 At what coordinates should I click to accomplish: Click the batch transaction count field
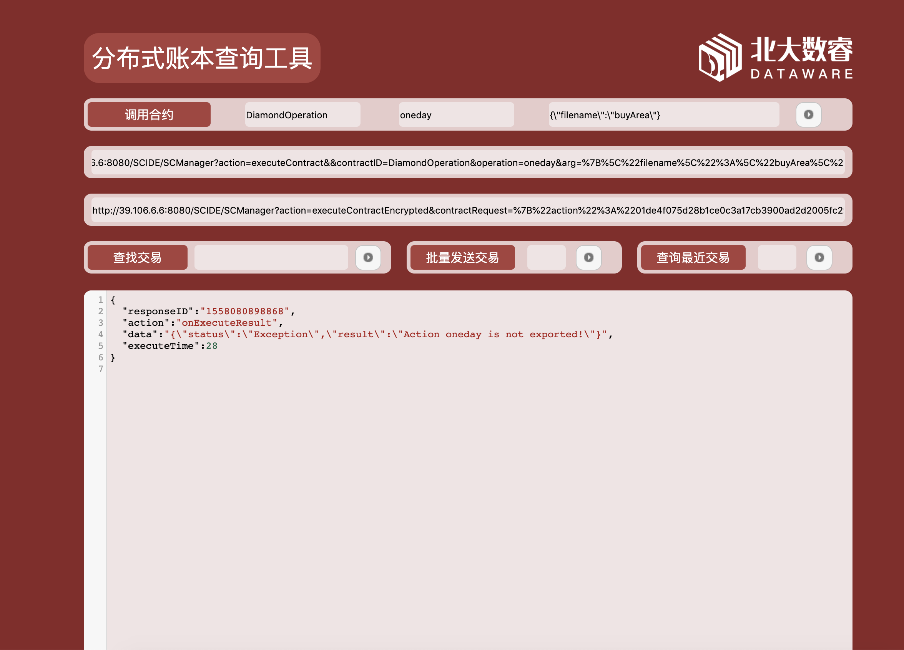[x=546, y=257]
